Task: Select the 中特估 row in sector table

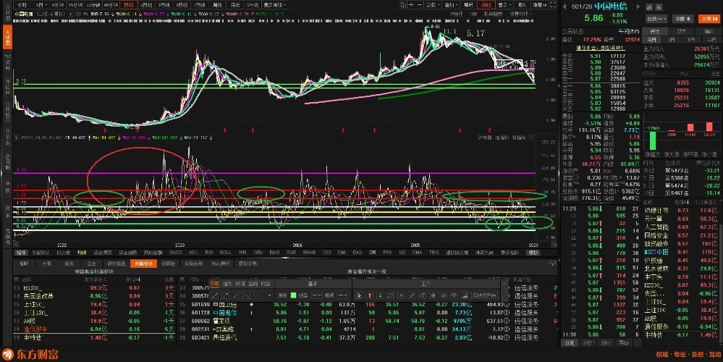Action: tap(95, 337)
